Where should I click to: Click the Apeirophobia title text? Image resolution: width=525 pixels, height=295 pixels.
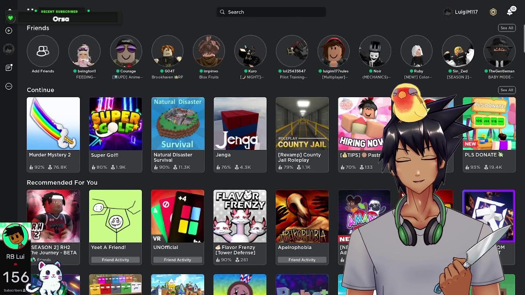(294, 247)
